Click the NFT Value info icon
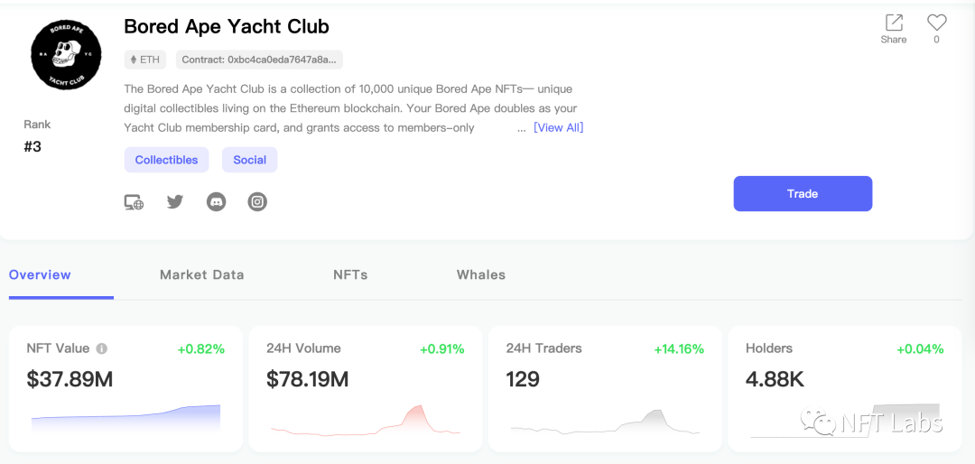 102,349
